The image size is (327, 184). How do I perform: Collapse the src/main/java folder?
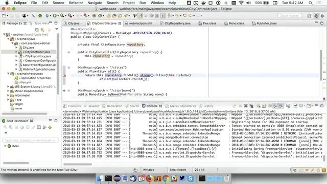click(x=8, y=39)
